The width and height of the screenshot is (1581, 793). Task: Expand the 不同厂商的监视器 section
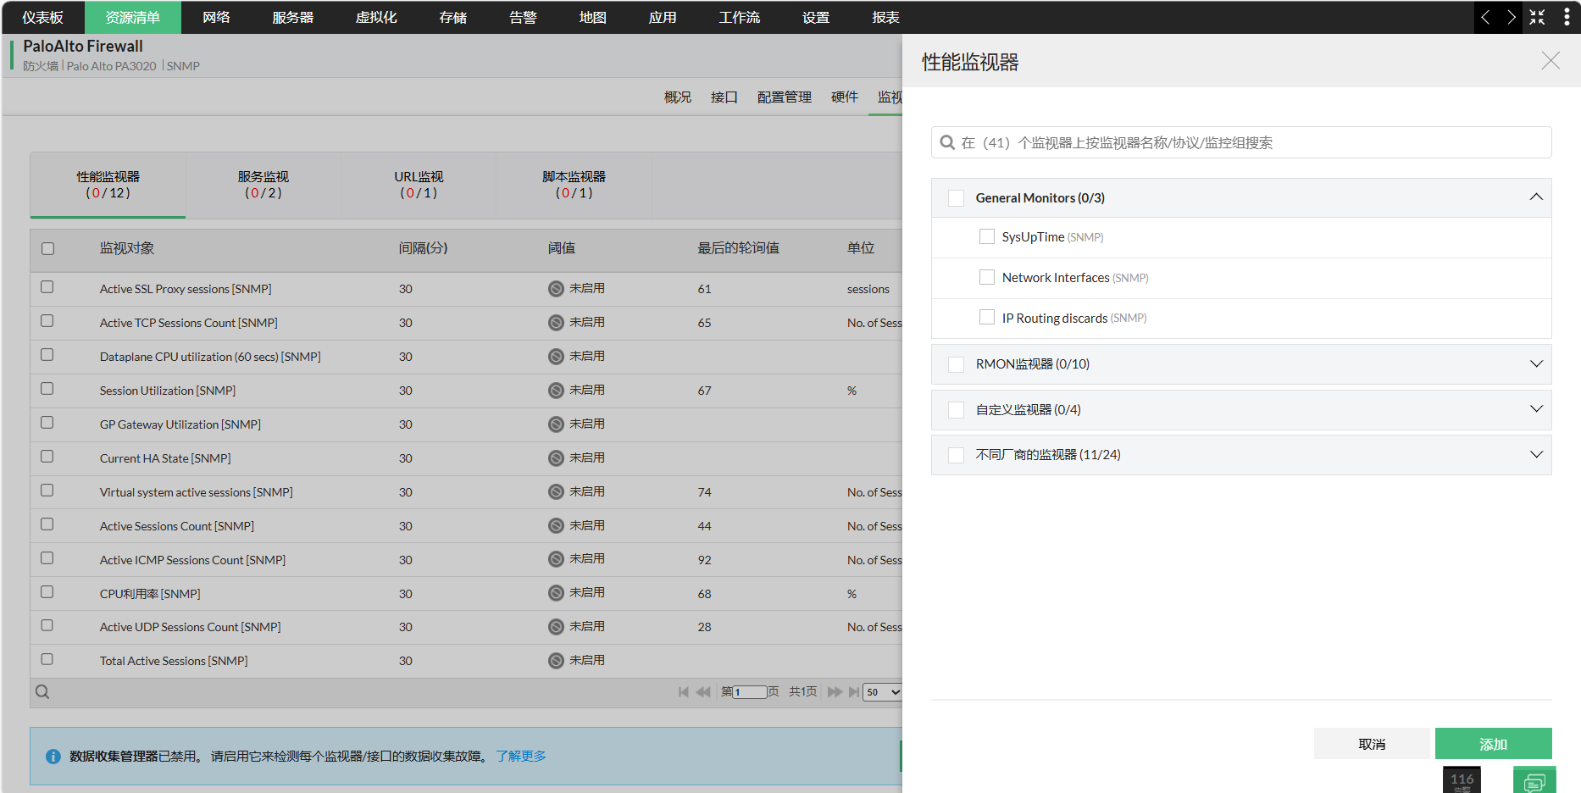pyautogui.click(x=1535, y=454)
